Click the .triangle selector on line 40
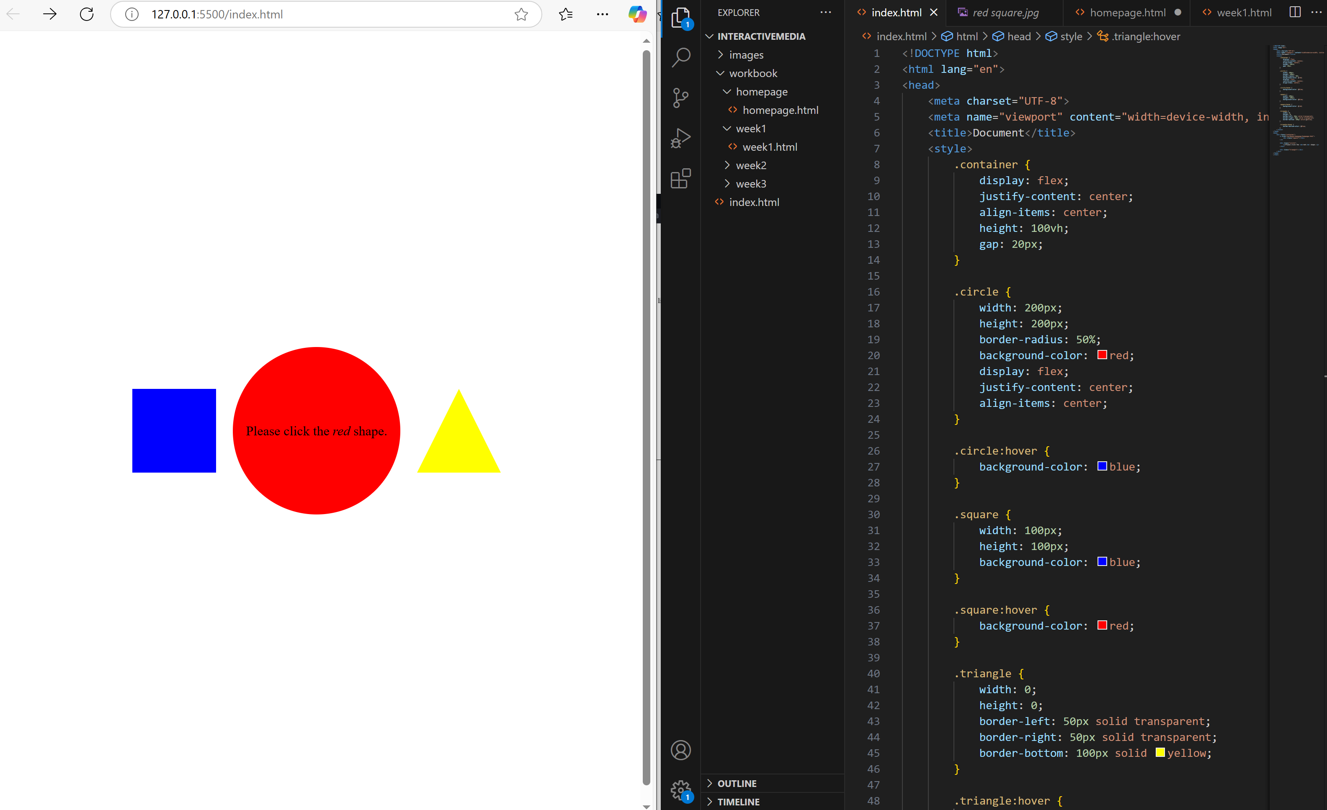The image size is (1327, 810). pyautogui.click(x=982, y=673)
